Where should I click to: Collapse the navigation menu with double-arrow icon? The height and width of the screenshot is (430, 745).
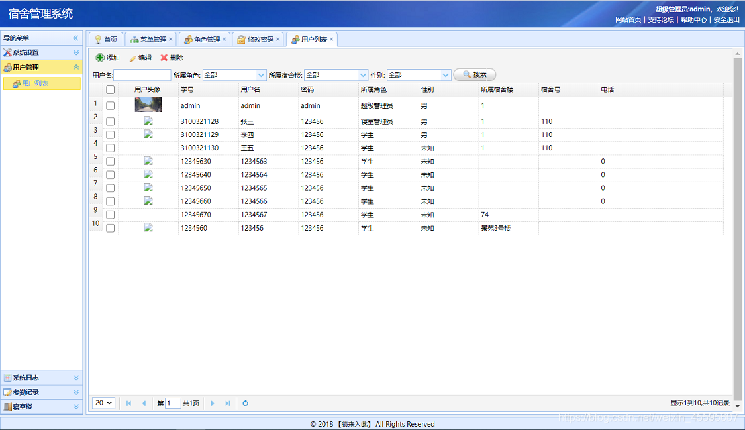click(75, 38)
